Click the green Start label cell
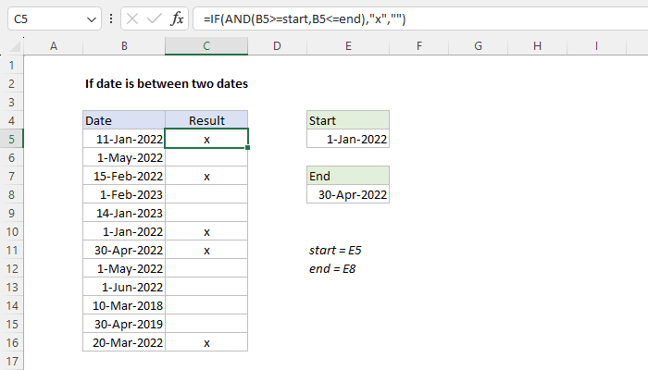This screenshot has width=648, height=370. point(347,120)
